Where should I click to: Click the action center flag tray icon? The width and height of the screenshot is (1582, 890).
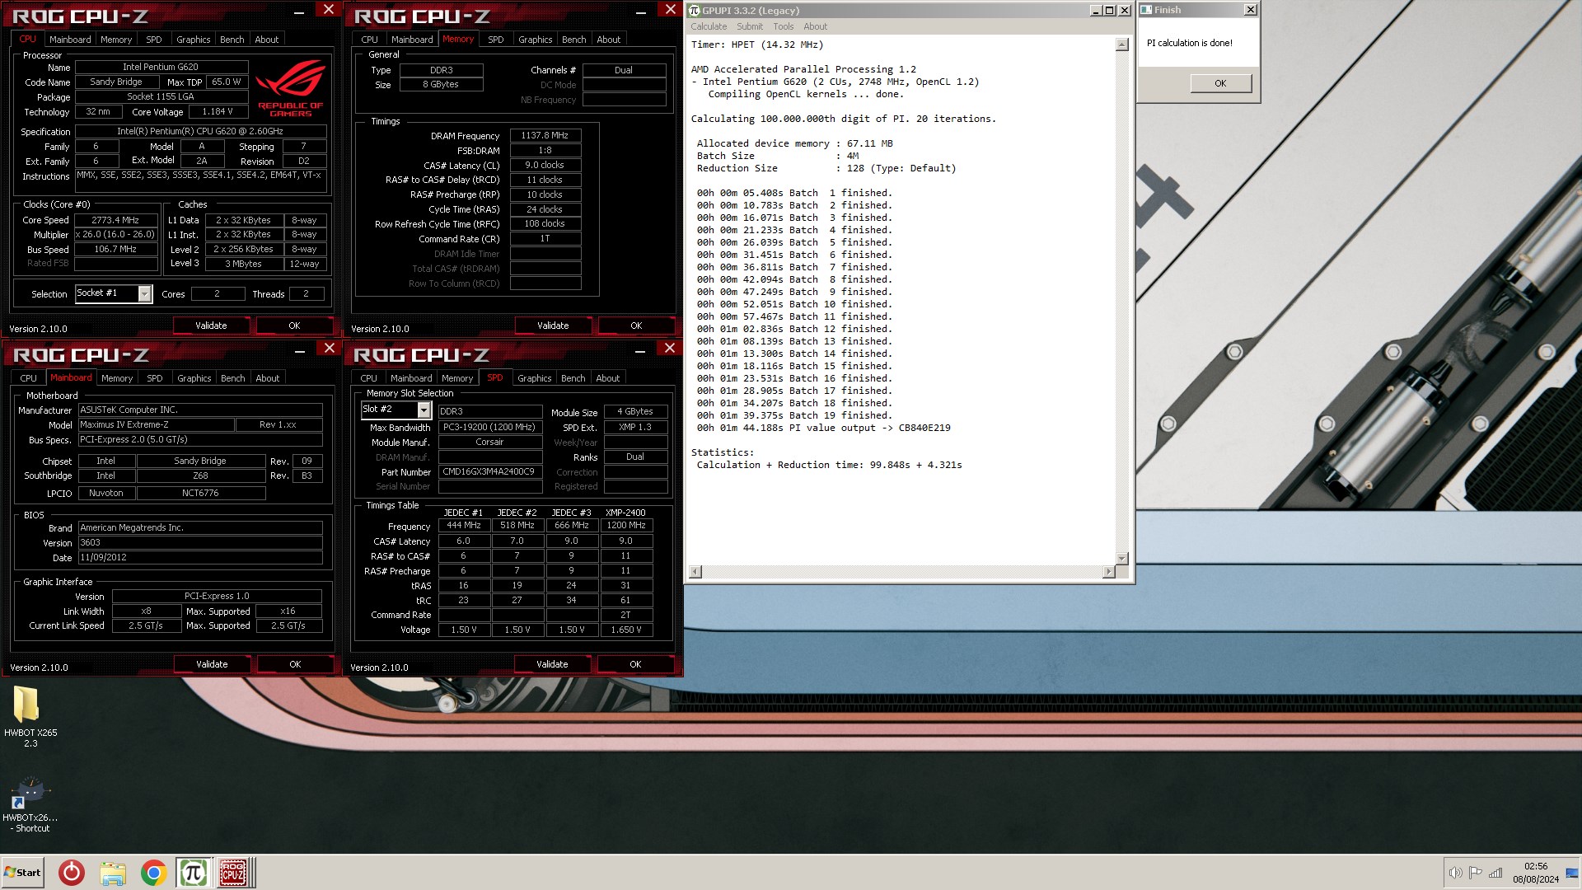point(1475,873)
